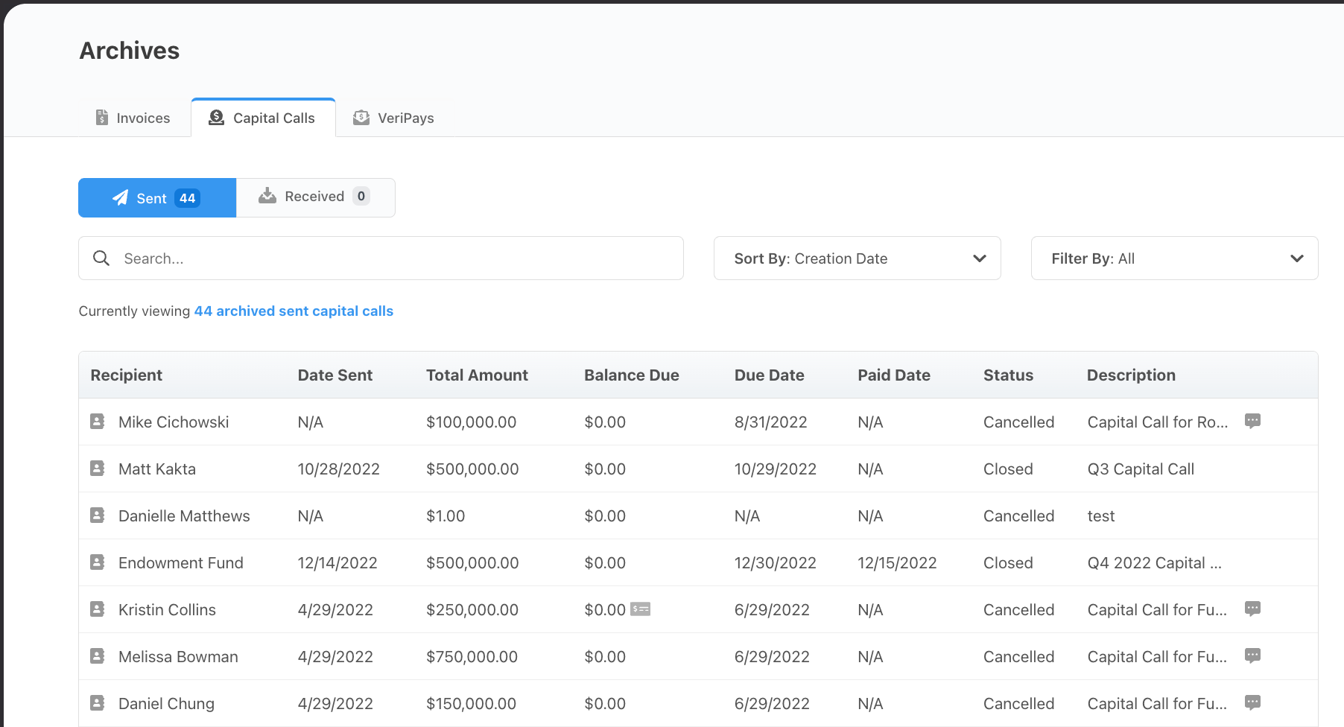Click the contact icon beside Danielle Matthews

(98, 515)
